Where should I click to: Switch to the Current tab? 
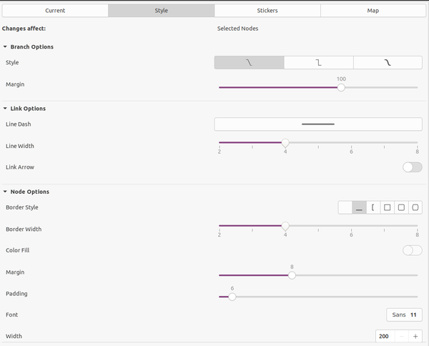click(55, 11)
